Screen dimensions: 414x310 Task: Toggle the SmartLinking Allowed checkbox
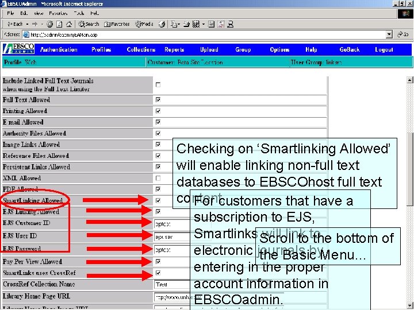coord(158,200)
